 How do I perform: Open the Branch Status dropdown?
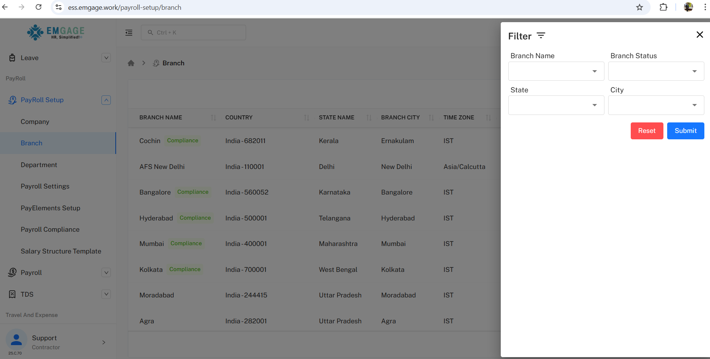pos(656,71)
